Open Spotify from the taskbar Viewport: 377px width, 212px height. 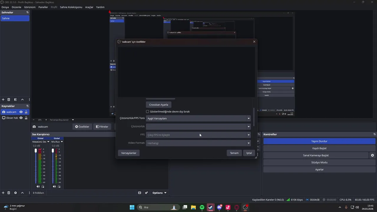click(x=202, y=207)
